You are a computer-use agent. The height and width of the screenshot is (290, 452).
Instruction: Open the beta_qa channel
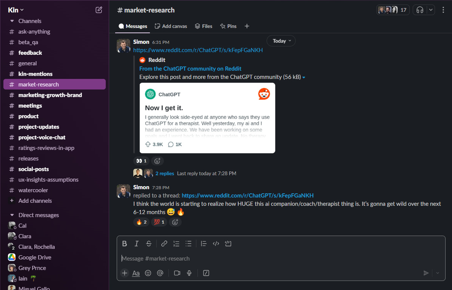[54, 42]
